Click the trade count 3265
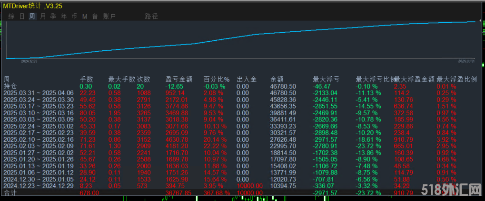 pos(144,112)
